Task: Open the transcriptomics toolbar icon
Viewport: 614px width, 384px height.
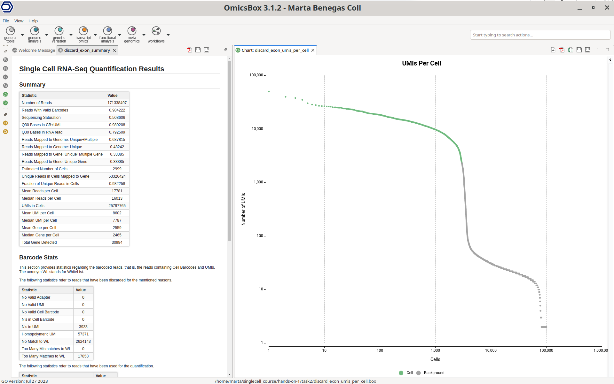Action: (x=83, y=35)
